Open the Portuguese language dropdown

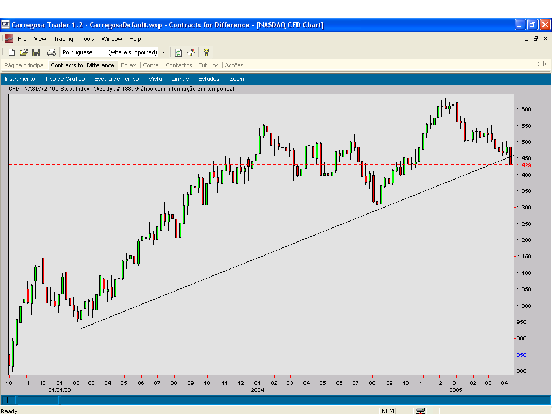tap(163, 52)
